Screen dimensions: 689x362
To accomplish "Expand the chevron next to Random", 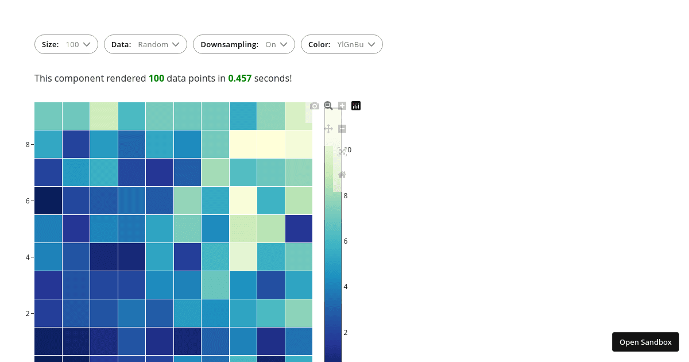I will pyautogui.click(x=177, y=44).
